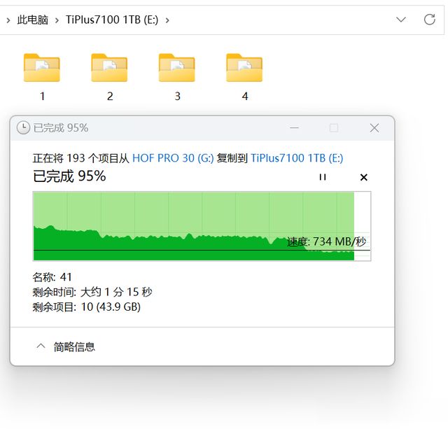Click the 剩余项目: 10 (43.9 GB) text
Viewport: 448px width, 429px height.
coord(86,307)
